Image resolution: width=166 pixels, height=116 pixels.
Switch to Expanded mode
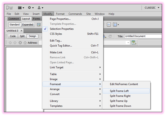point(28,25)
